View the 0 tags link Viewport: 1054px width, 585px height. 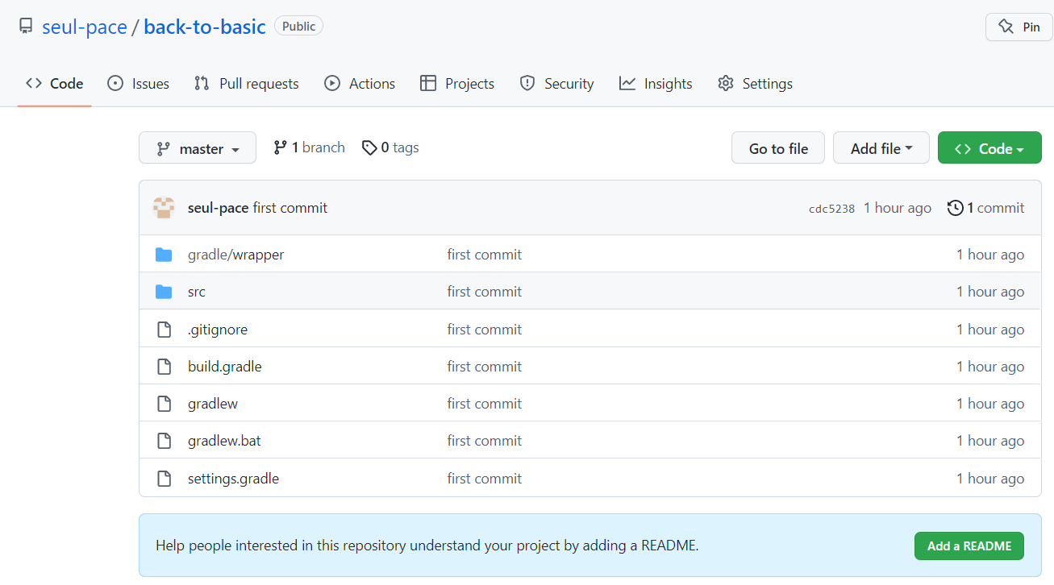point(390,147)
